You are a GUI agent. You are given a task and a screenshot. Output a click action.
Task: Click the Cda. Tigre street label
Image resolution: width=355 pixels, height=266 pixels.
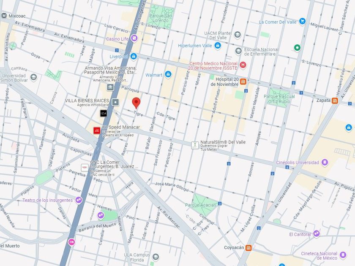point(166,116)
